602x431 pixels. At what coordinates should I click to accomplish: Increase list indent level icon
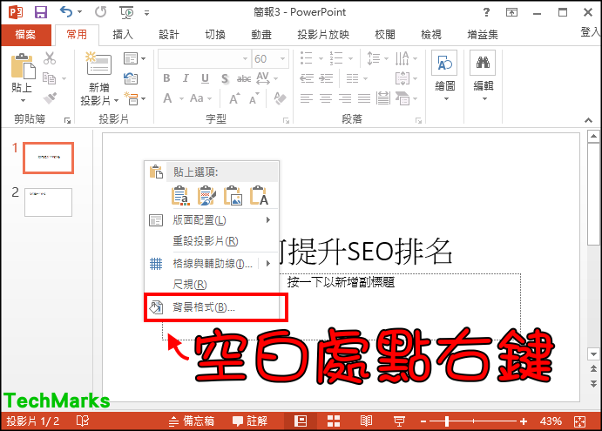coord(326,78)
